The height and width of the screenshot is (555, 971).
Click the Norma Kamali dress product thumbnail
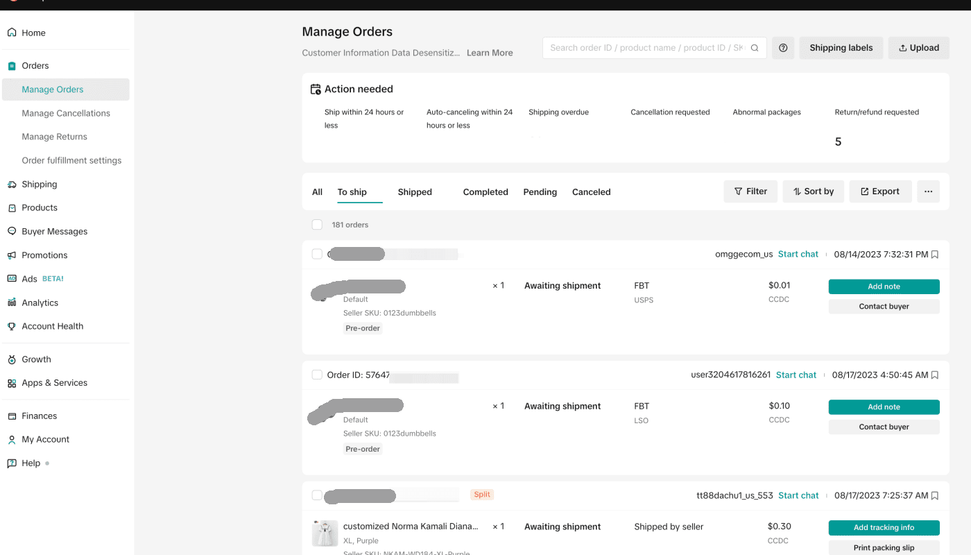coord(325,533)
